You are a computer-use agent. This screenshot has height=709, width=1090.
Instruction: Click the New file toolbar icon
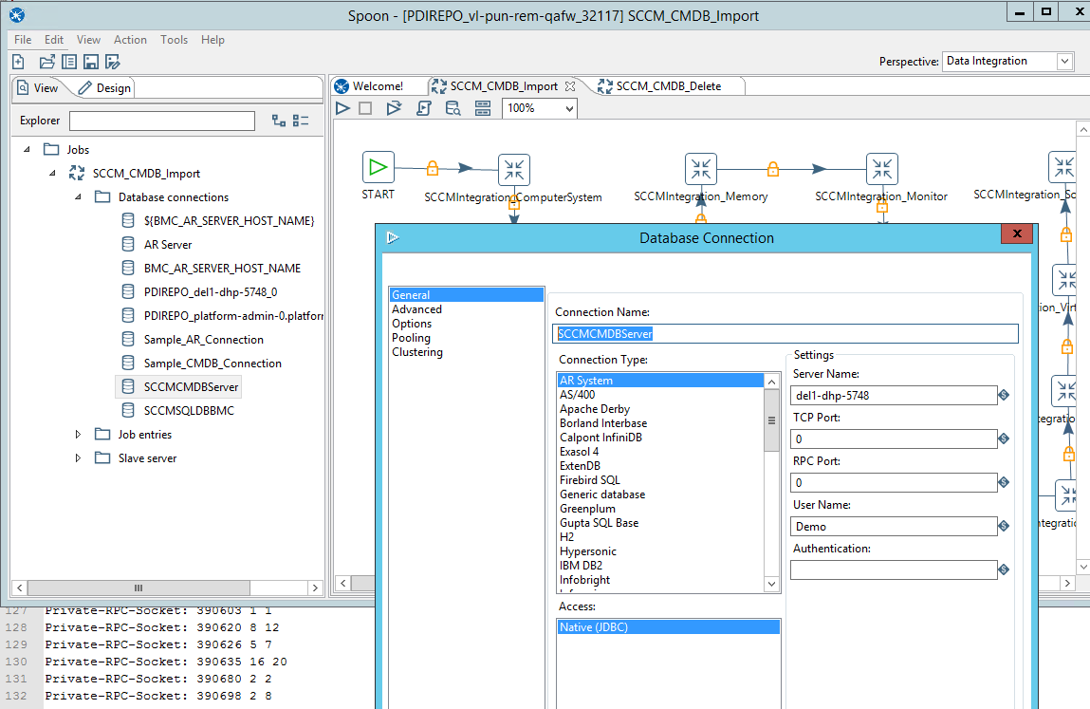18,62
